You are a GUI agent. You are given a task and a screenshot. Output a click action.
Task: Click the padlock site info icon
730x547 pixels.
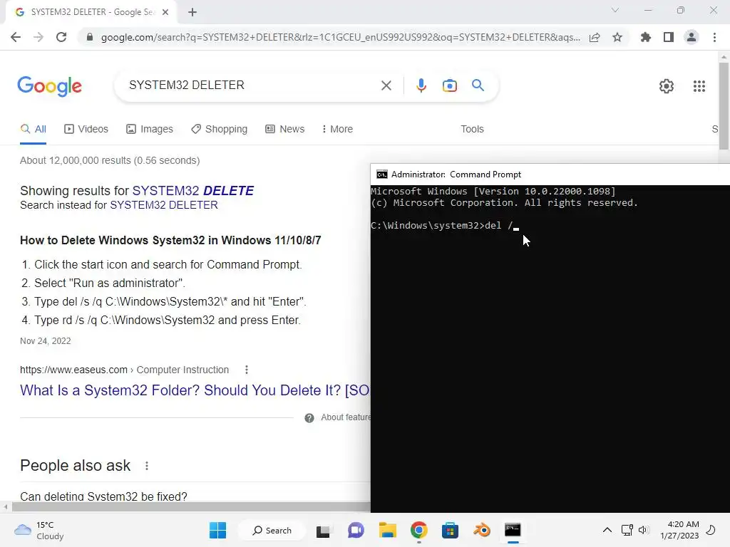(x=90, y=37)
